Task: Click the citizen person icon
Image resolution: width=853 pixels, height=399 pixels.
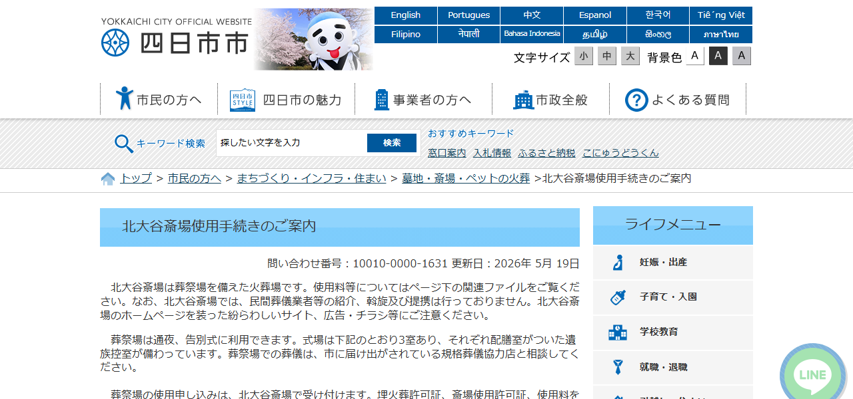Action: (124, 98)
